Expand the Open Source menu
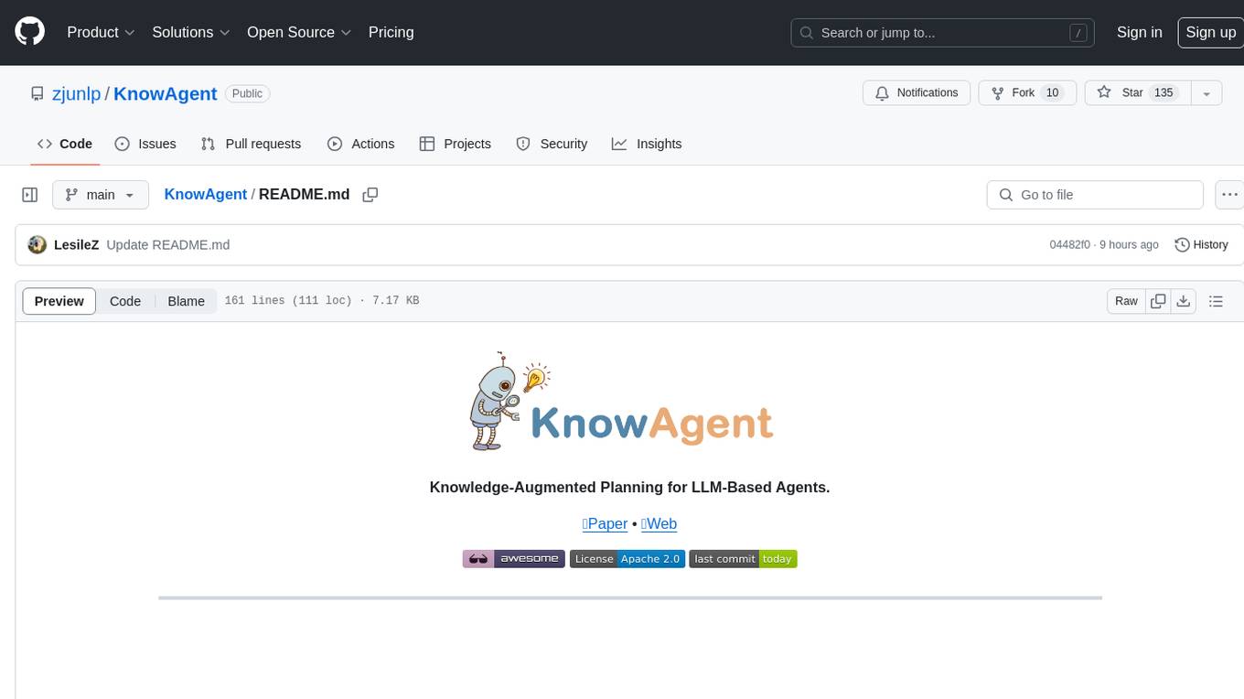The height and width of the screenshot is (699, 1244). click(x=299, y=32)
